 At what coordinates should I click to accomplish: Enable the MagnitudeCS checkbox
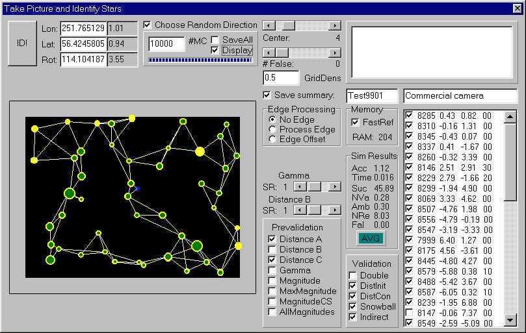[272, 301]
